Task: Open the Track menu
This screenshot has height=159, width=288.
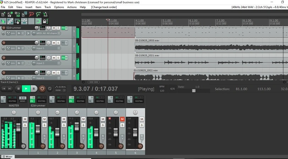Action: tap(48, 7)
